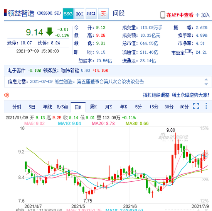Switch to 年线 chart tab
Image resolution: width=212 pixels, height=211 pixels.
pos(47,107)
